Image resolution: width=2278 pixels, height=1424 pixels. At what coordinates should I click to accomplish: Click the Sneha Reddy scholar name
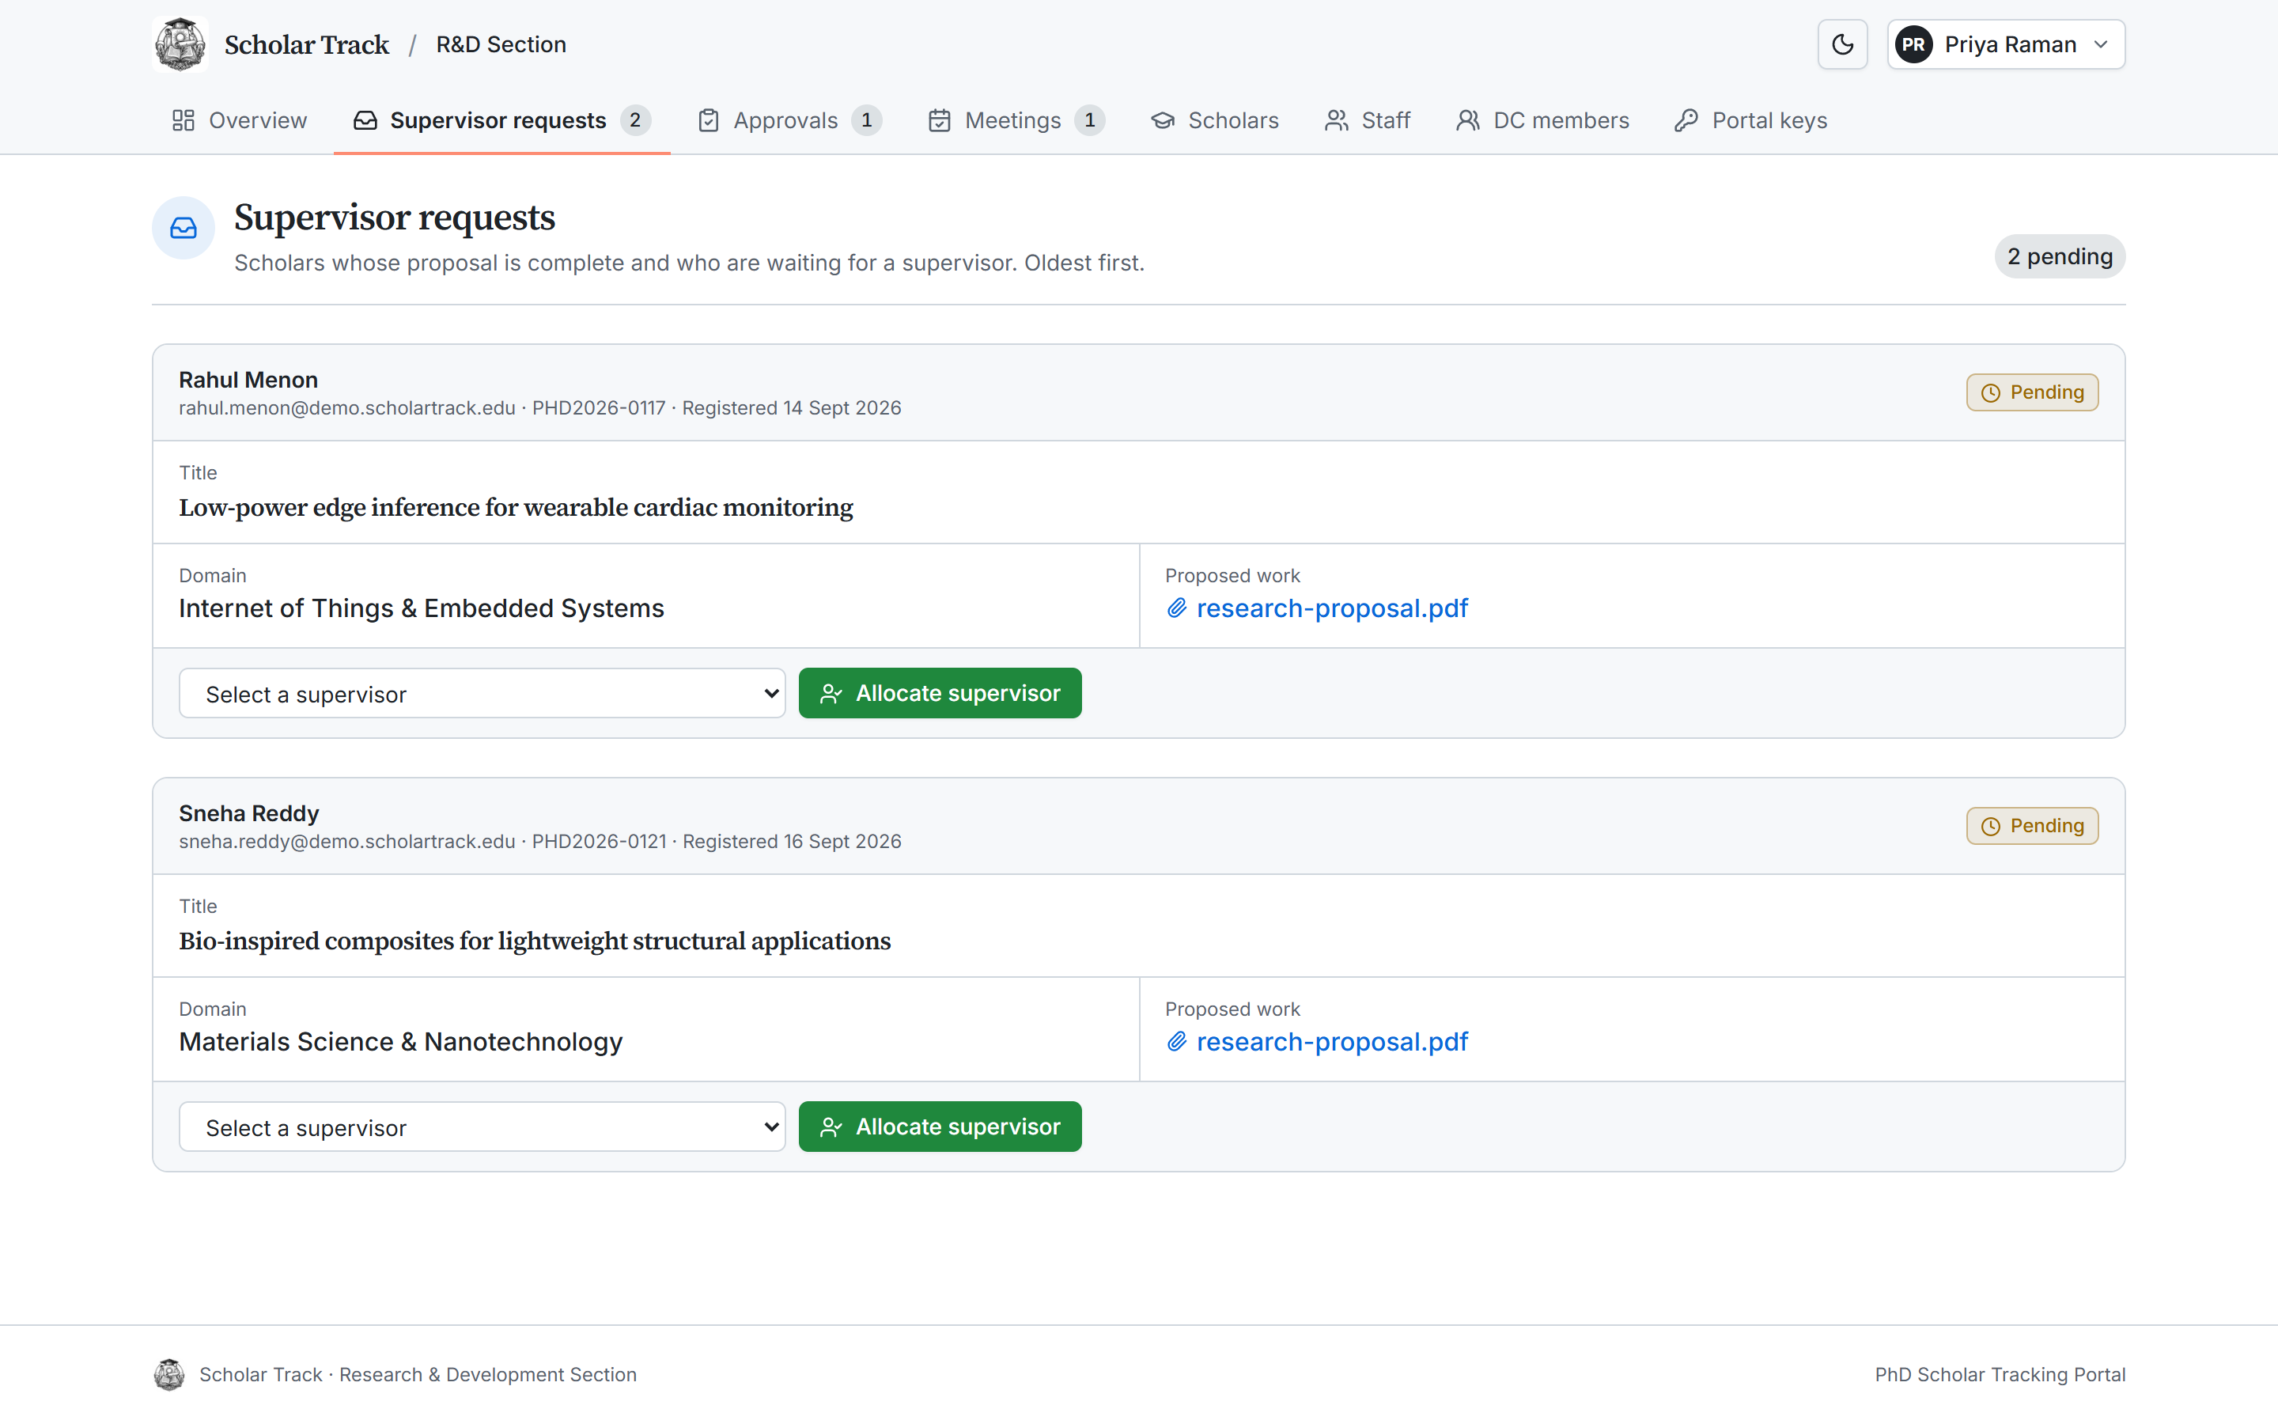[x=248, y=812]
